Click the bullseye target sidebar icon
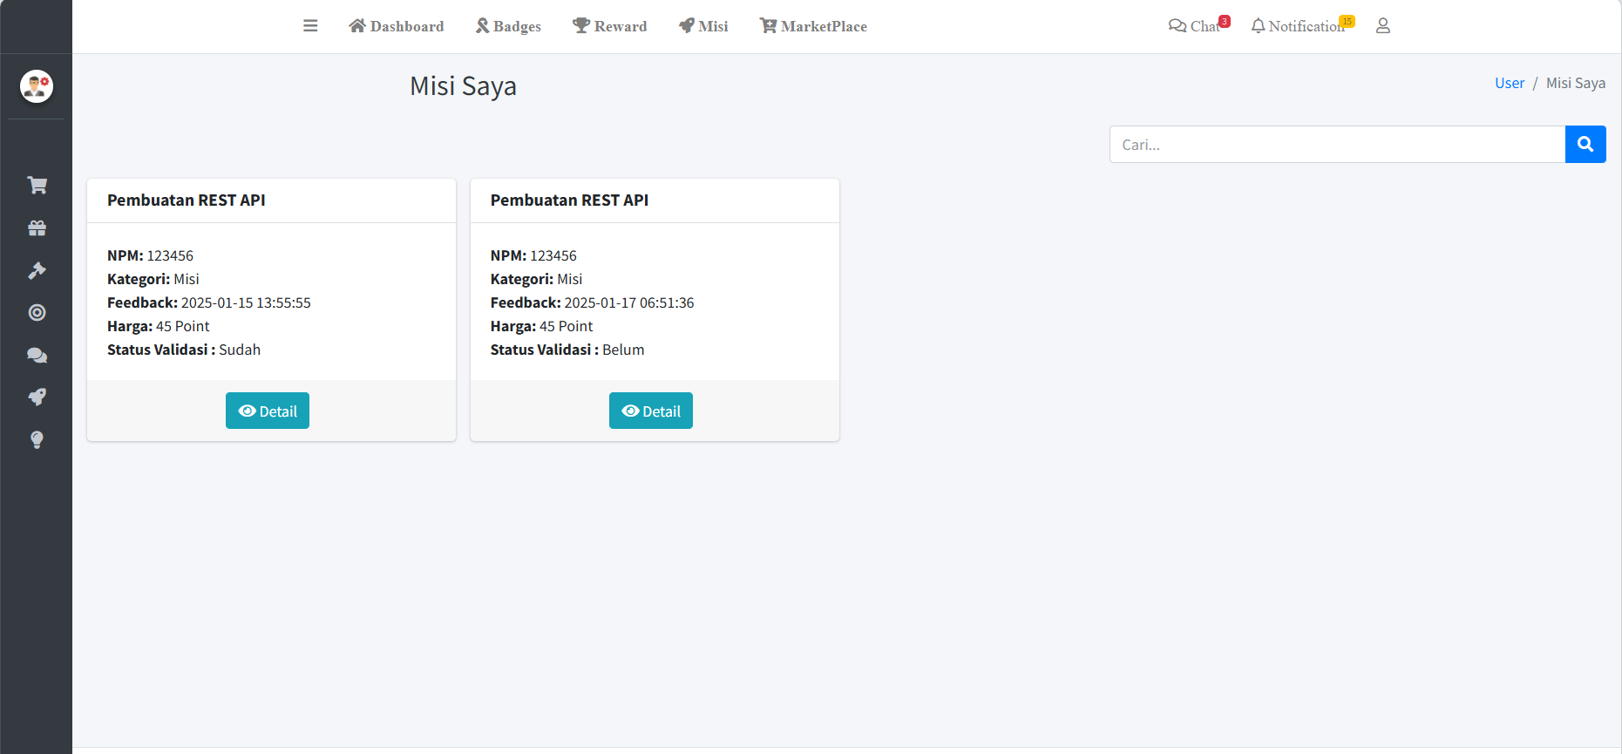The height and width of the screenshot is (754, 1622). [37, 313]
